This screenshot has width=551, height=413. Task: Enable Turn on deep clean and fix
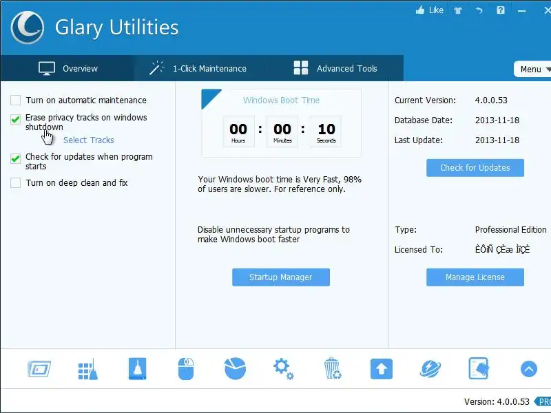click(15, 182)
